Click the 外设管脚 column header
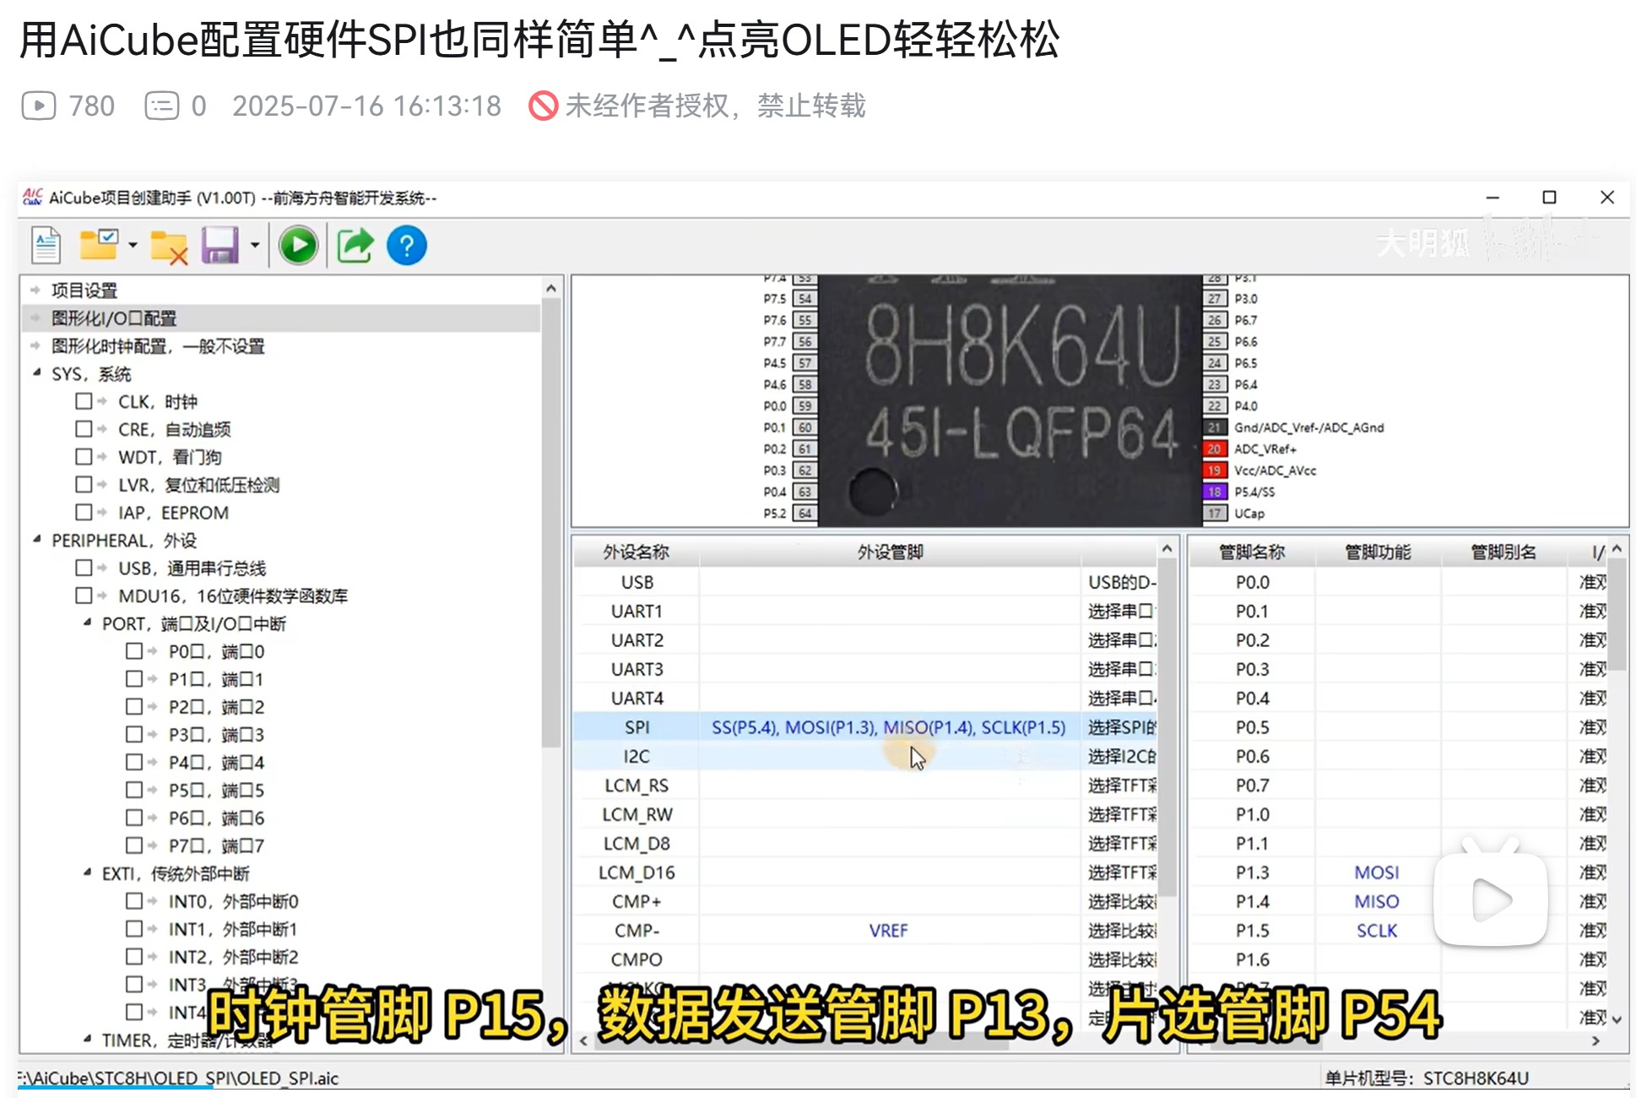The image size is (1636, 1098). coord(890,552)
